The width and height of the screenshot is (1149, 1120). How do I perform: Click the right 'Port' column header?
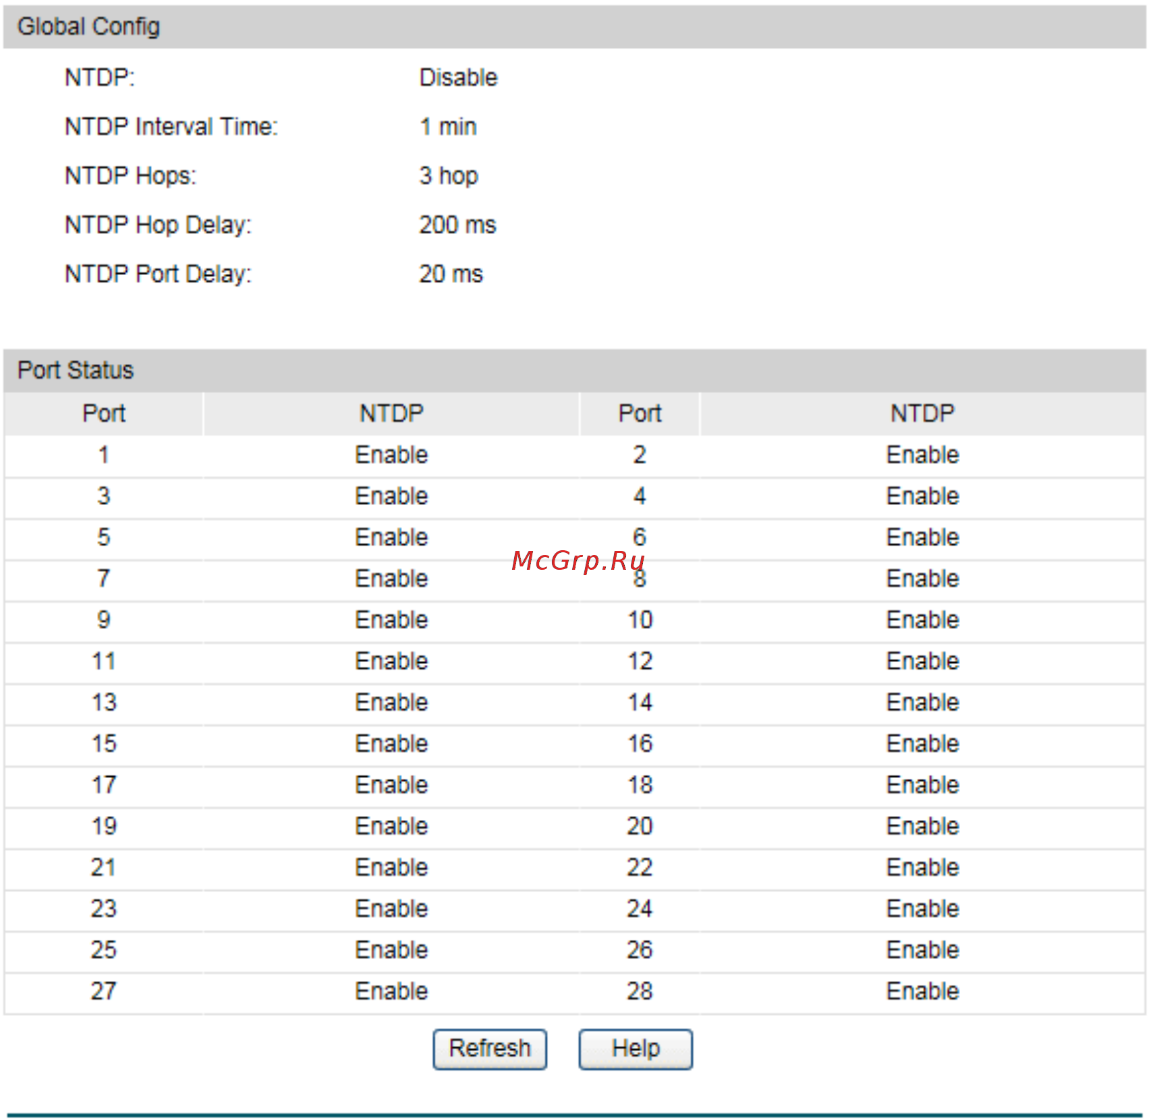point(640,413)
